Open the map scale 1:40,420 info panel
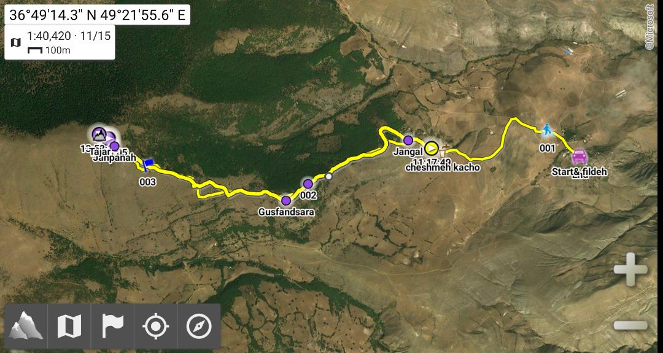Image resolution: width=663 pixels, height=353 pixels. pyautogui.click(x=60, y=42)
